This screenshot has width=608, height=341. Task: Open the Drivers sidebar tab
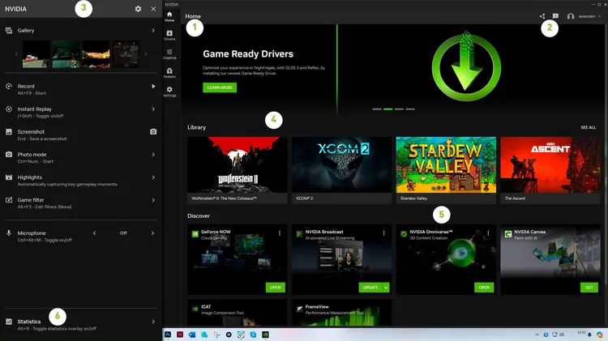tap(169, 36)
